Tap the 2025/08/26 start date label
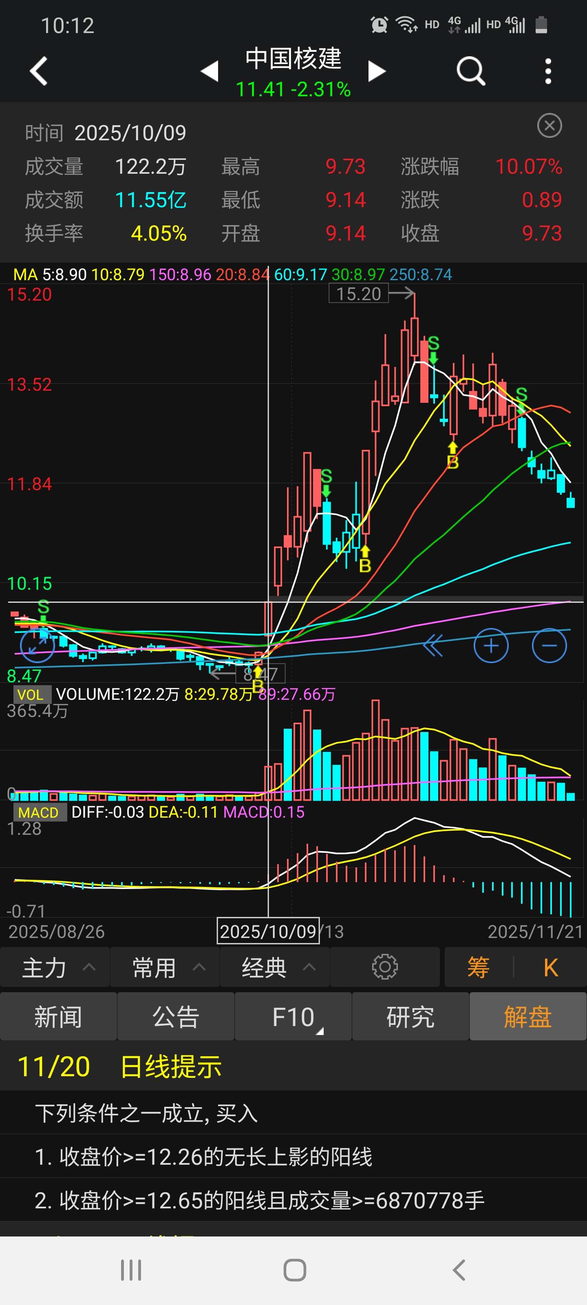Viewport: 587px width, 1305px height. [56, 931]
